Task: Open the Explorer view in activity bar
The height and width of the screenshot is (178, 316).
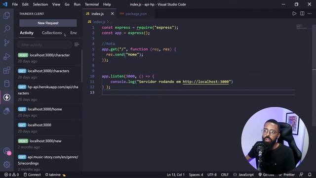Action: [6, 15]
